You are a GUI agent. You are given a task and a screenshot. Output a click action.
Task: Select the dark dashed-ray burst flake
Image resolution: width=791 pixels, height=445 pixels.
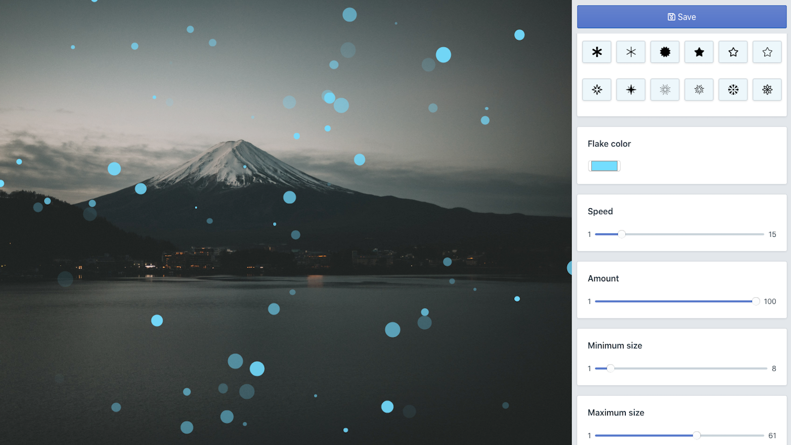pos(699,89)
